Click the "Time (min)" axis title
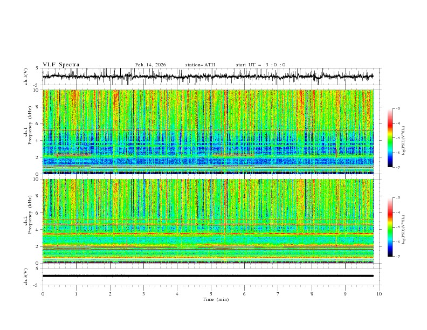This screenshot has width=427, height=330. coord(216,299)
